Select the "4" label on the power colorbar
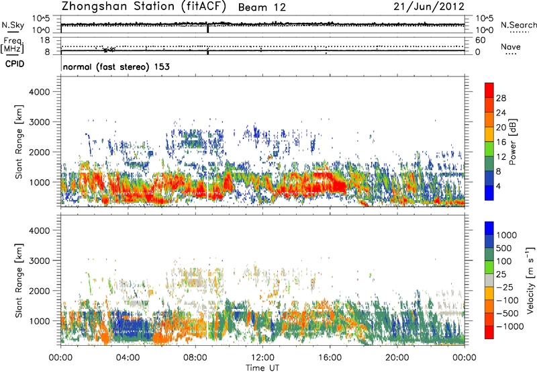The width and height of the screenshot is (537, 372). coord(498,187)
